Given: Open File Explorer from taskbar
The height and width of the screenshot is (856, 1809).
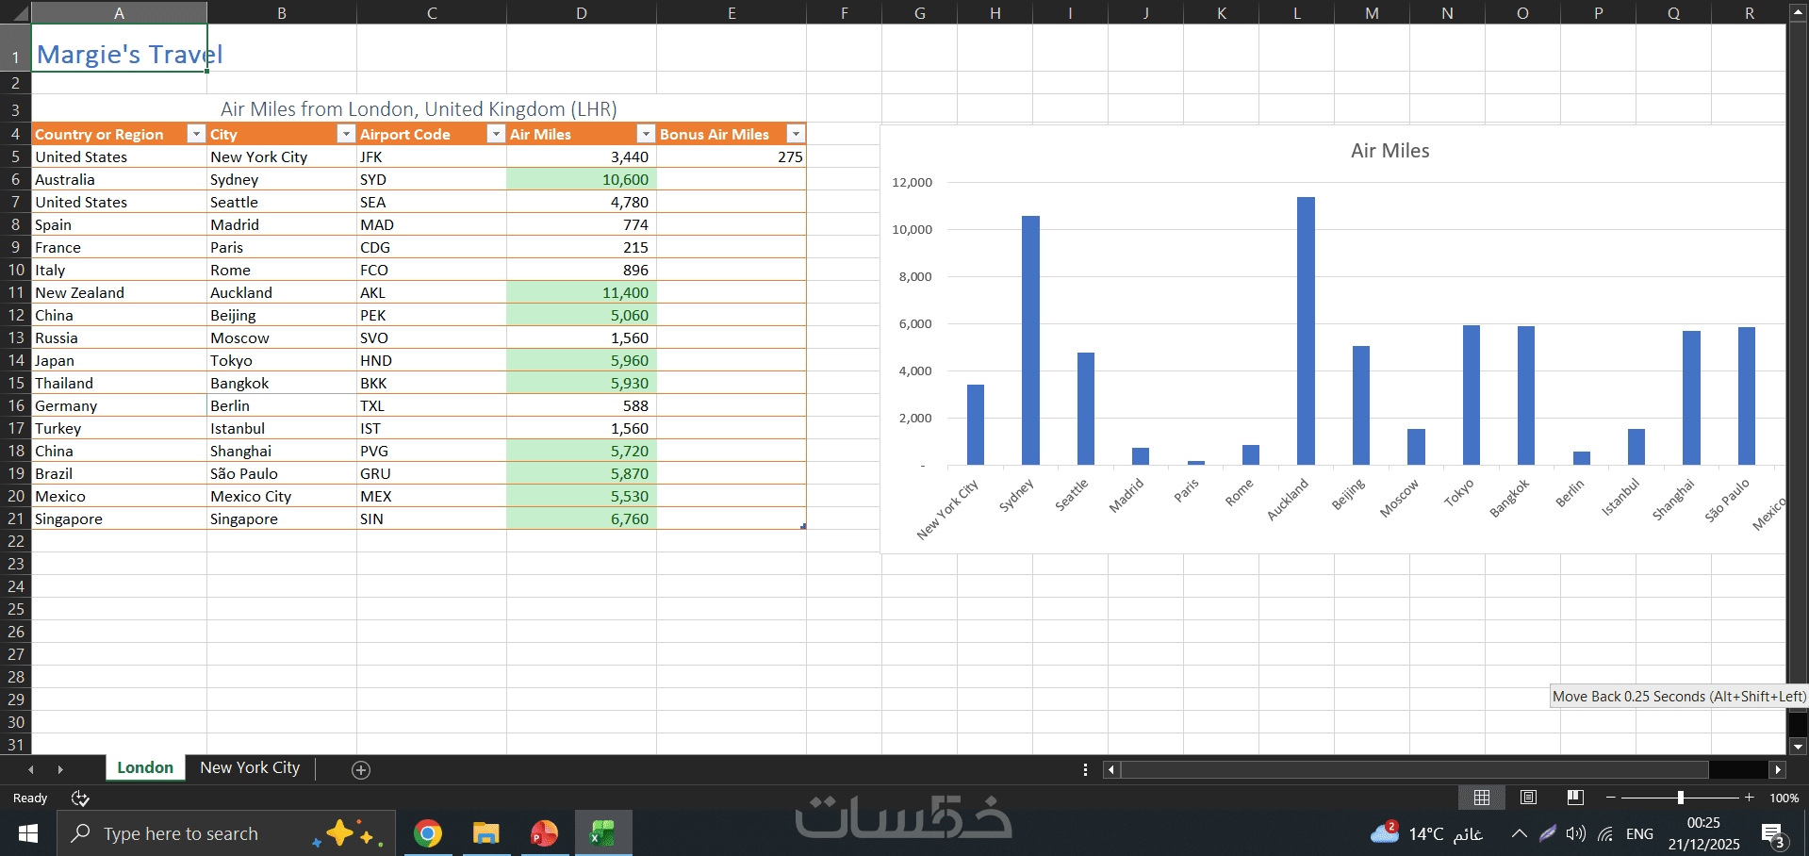Looking at the screenshot, I should point(485,833).
